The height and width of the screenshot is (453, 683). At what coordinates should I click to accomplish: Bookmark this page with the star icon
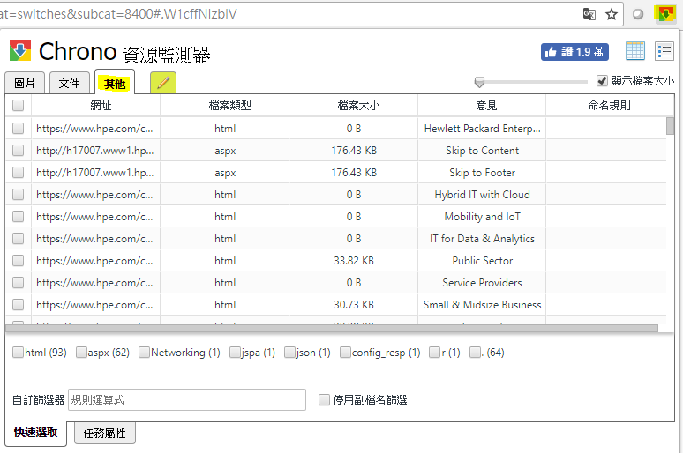[x=612, y=14]
